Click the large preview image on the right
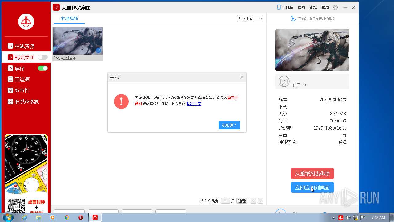 click(312, 50)
